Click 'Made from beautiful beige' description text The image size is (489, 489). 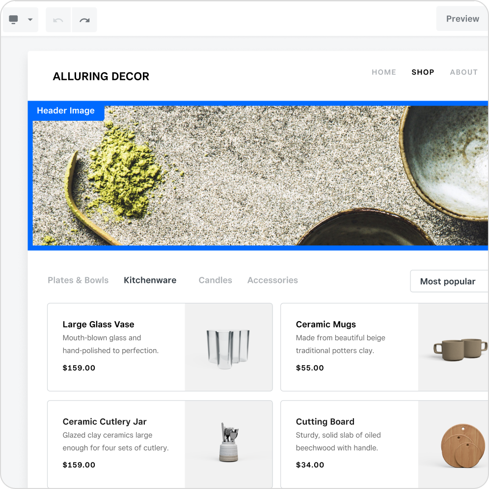pos(341,338)
